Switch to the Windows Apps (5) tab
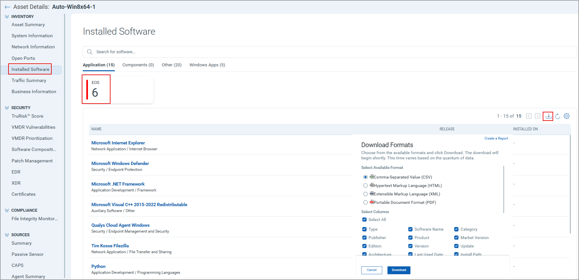This screenshot has height=280, width=579. (207, 65)
